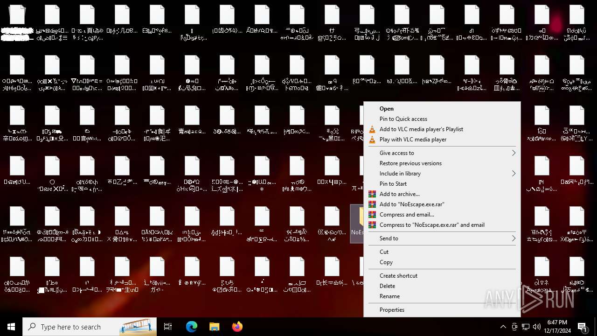Screen dimensions: 597x336
Task: Choose Delete in the context menu
Action: [x=442, y=286]
